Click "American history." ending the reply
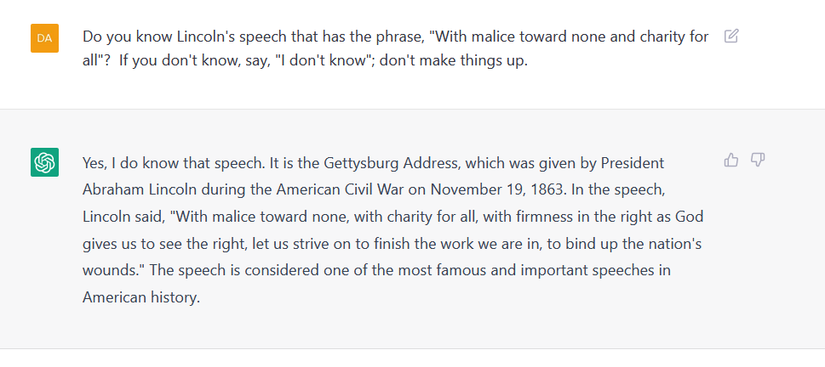This screenshot has width=825, height=367. point(140,298)
